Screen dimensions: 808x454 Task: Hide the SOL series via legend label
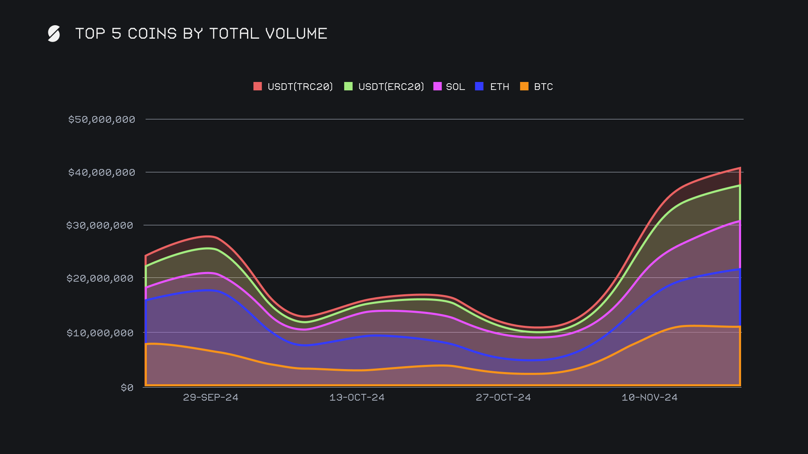455,87
